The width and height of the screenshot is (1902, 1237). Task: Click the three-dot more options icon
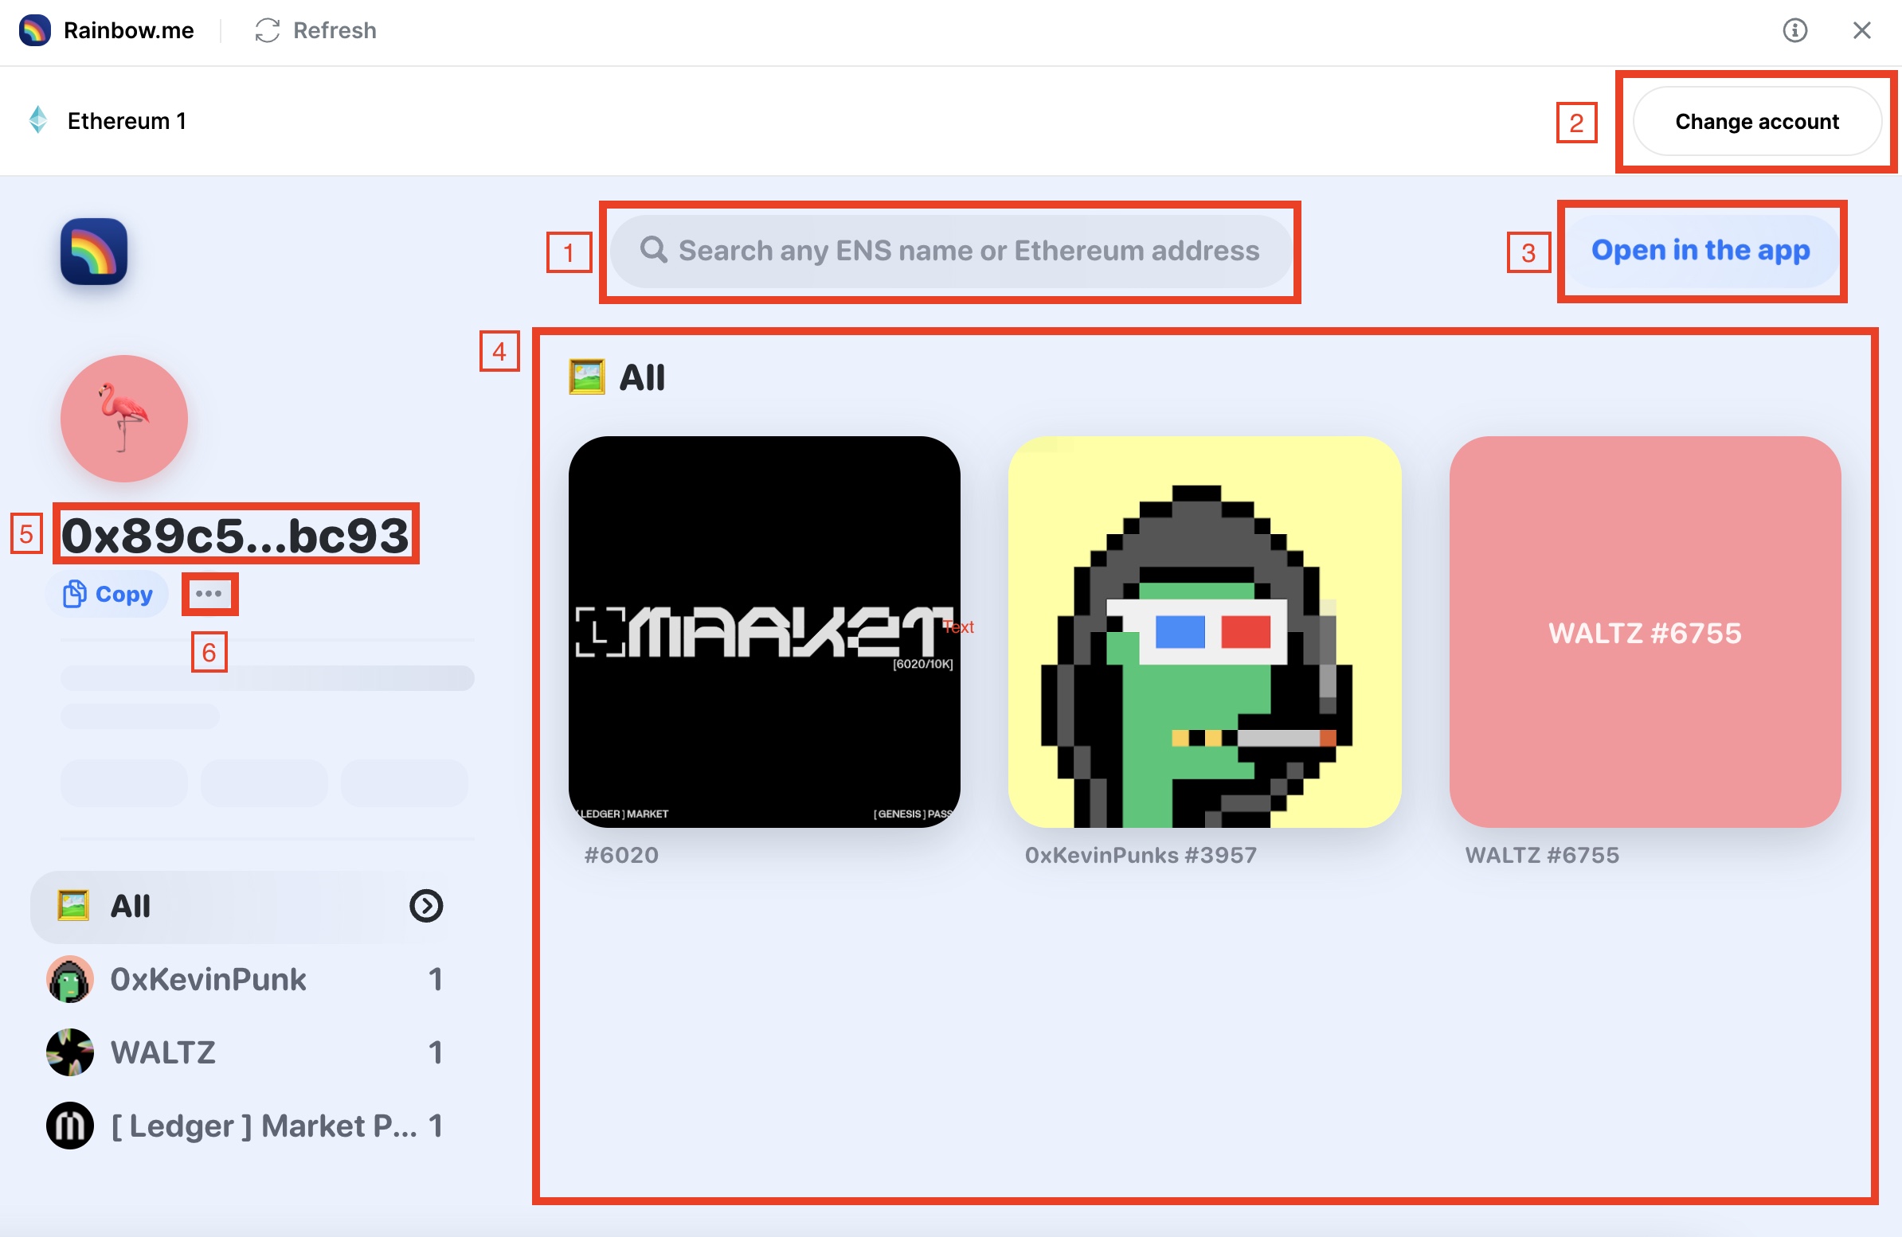pyautogui.click(x=209, y=595)
